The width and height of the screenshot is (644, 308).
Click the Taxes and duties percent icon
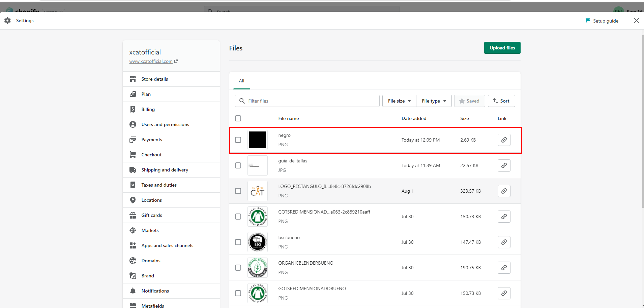(x=133, y=185)
